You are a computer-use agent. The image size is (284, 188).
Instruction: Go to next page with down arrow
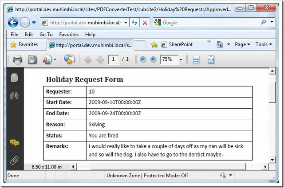[x=100, y=60]
